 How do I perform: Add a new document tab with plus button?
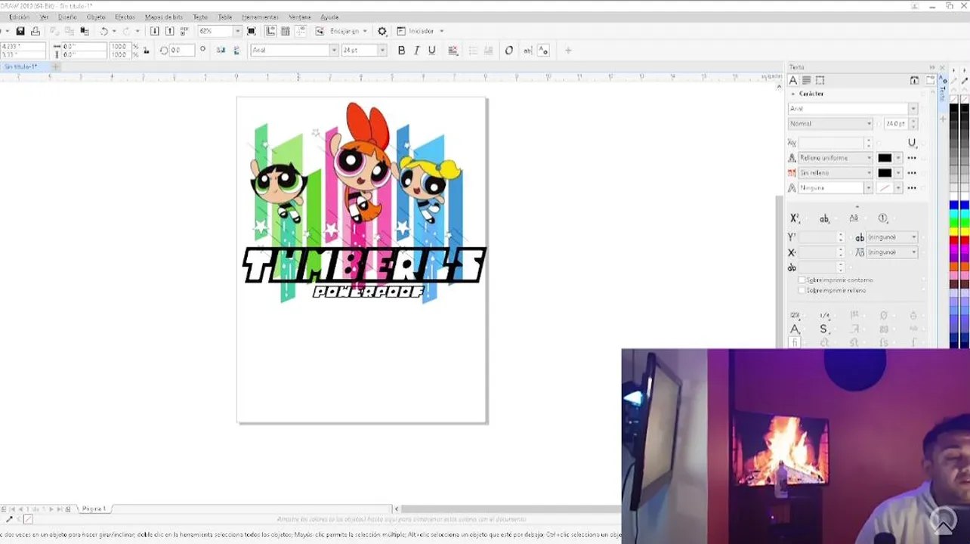(x=56, y=67)
